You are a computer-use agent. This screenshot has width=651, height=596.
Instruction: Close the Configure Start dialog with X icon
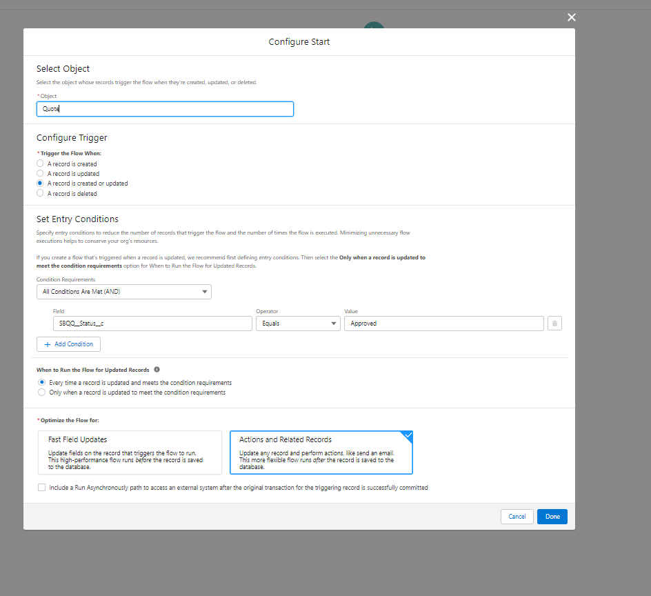[x=571, y=17]
